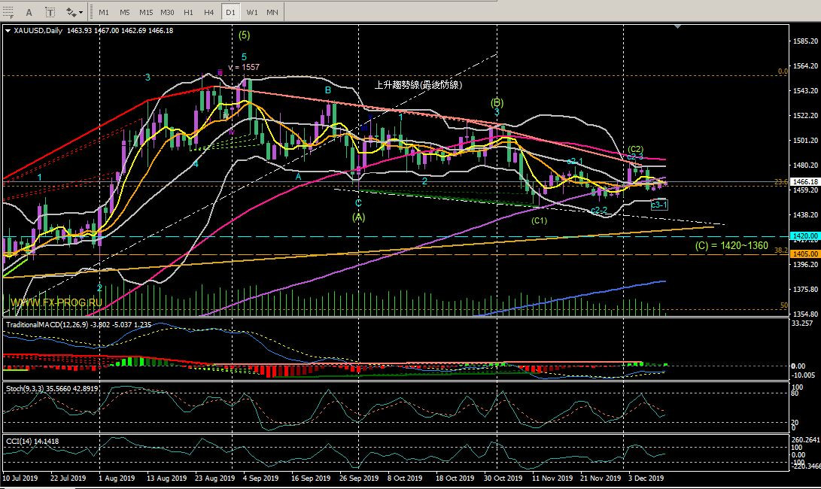Select the M30 timeframe
The width and height of the screenshot is (821, 489).
click(x=168, y=12)
